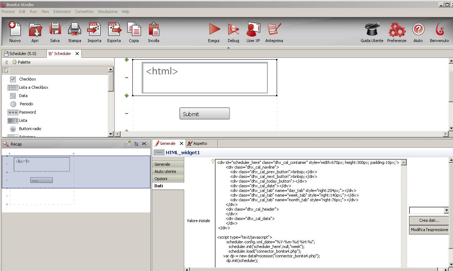Click the Recap tree view icon
Screen dimensions: 453x271
[x=136, y=144]
